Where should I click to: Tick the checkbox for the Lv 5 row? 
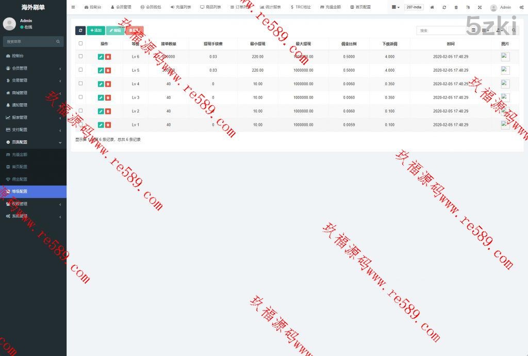tap(80, 70)
